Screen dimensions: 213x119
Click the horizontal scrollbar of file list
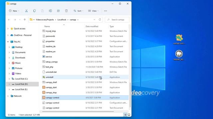pyautogui.click(x=78, y=112)
